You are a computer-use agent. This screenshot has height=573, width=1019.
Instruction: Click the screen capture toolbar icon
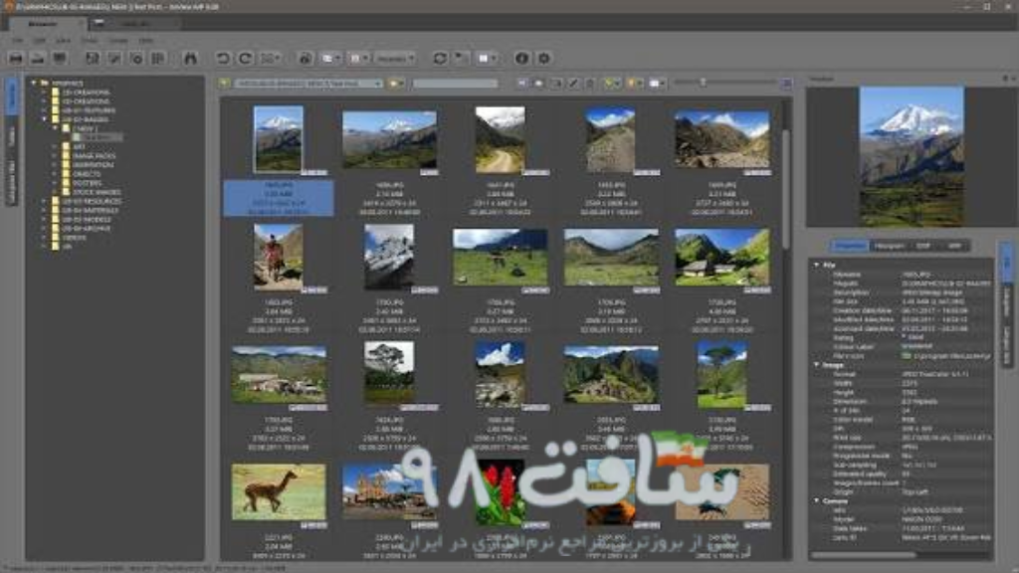(x=135, y=59)
